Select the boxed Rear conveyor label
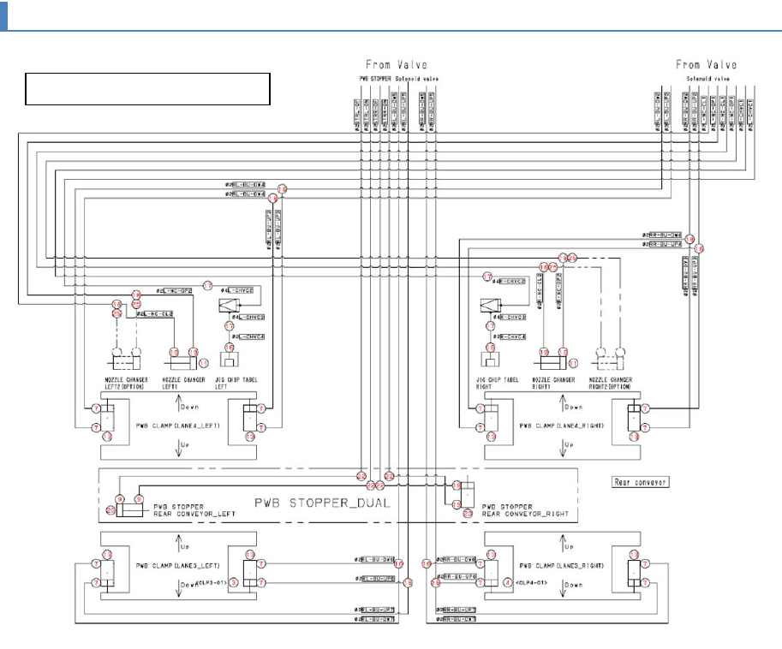Viewport: 782px width, 649px height. click(641, 482)
